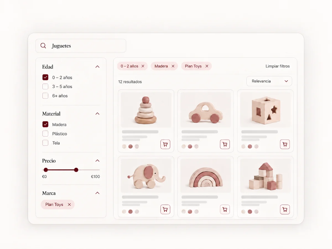Remove the Madera filter chip
332x249 pixels.
(173, 66)
